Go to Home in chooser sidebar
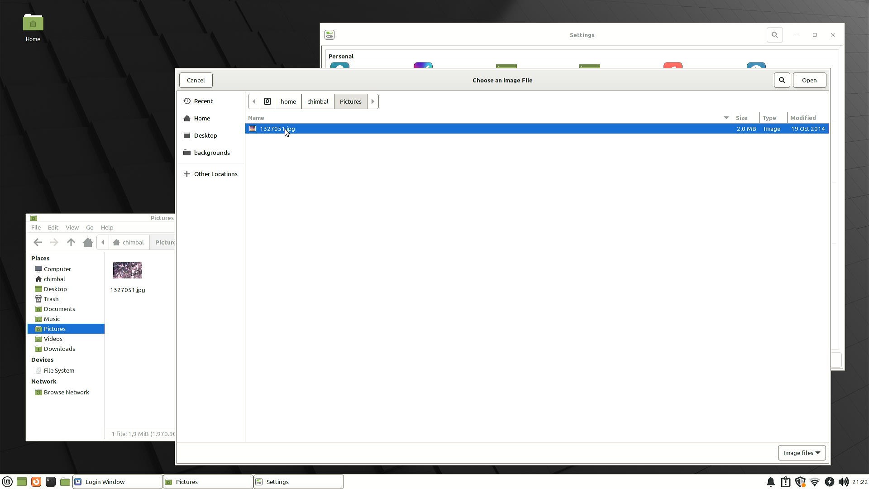The height and width of the screenshot is (489, 869). pos(202,118)
